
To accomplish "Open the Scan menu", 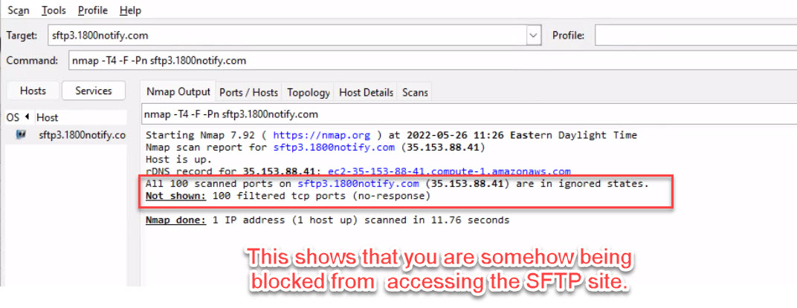I will (19, 10).
